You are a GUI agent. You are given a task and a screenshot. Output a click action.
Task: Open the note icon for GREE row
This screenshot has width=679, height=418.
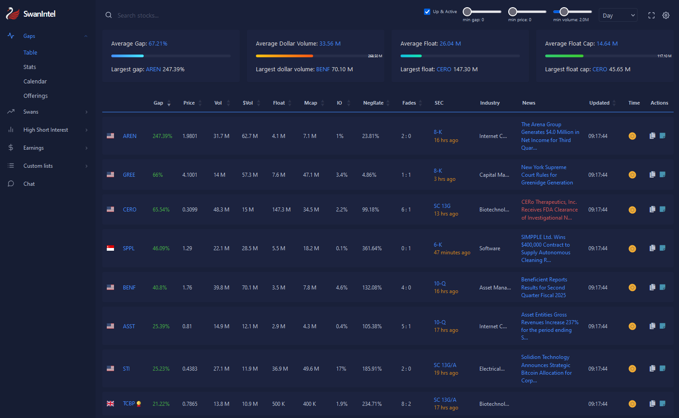click(x=662, y=175)
